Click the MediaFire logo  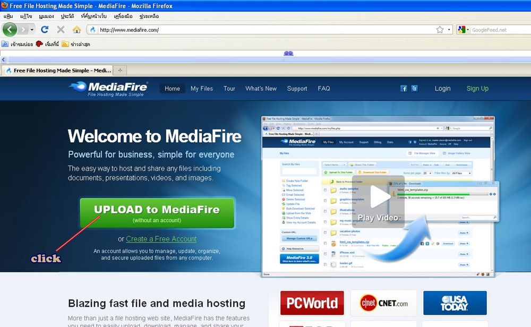108,89
